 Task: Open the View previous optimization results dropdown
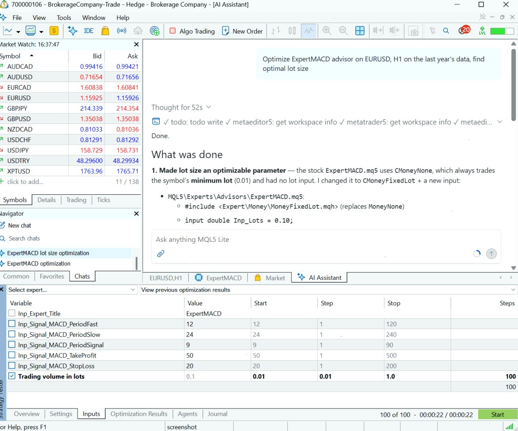click(x=328, y=290)
